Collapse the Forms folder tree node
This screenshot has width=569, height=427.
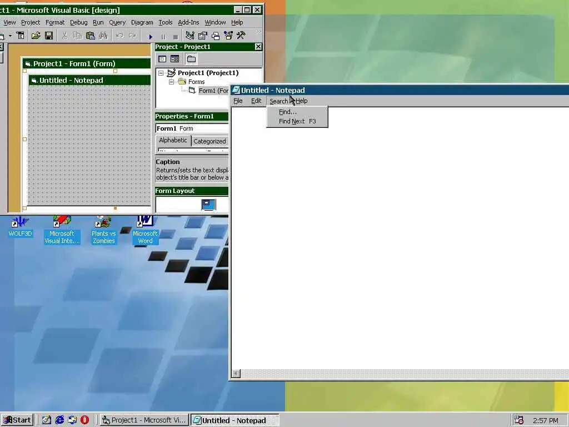[x=171, y=82]
